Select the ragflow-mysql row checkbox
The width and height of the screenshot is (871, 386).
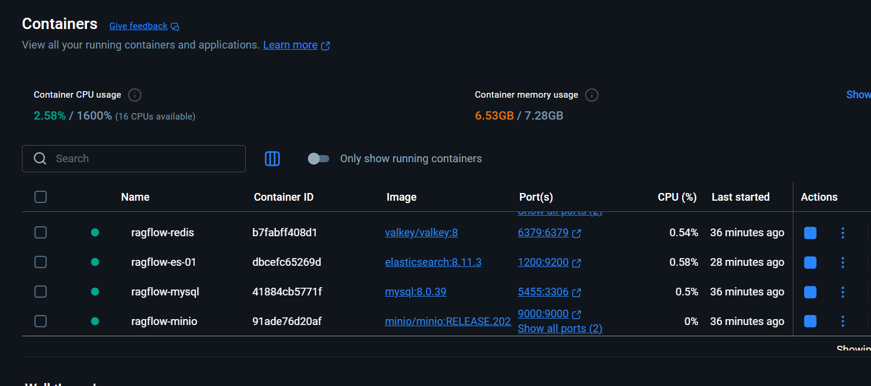40,292
